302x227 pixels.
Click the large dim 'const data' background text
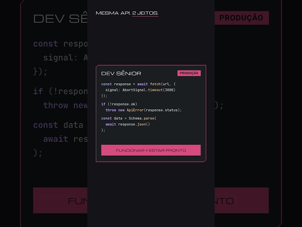(58, 125)
